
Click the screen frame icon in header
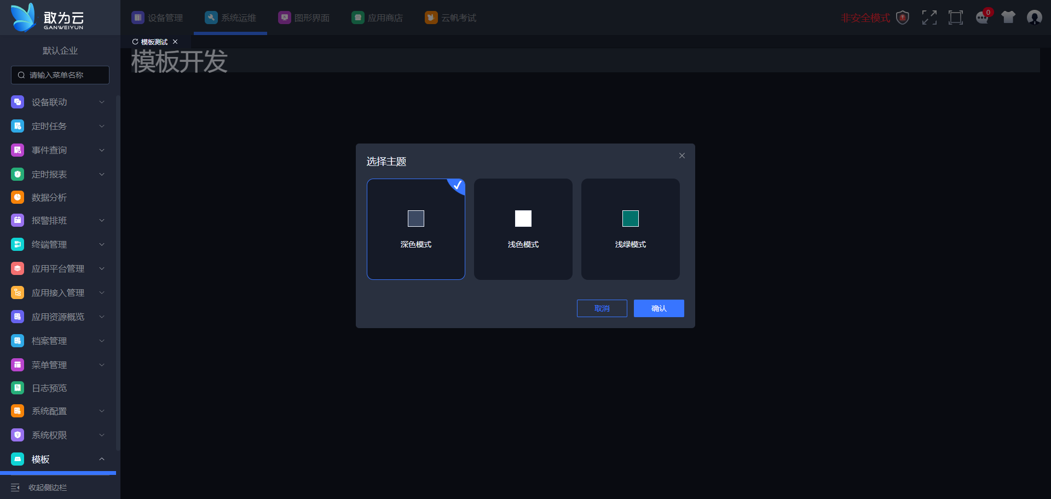click(x=955, y=18)
